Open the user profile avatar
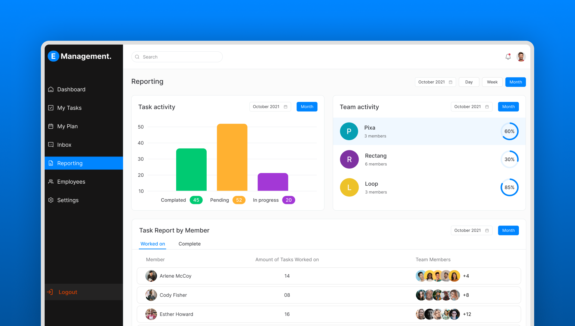This screenshot has height=326, width=575. click(521, 57)
